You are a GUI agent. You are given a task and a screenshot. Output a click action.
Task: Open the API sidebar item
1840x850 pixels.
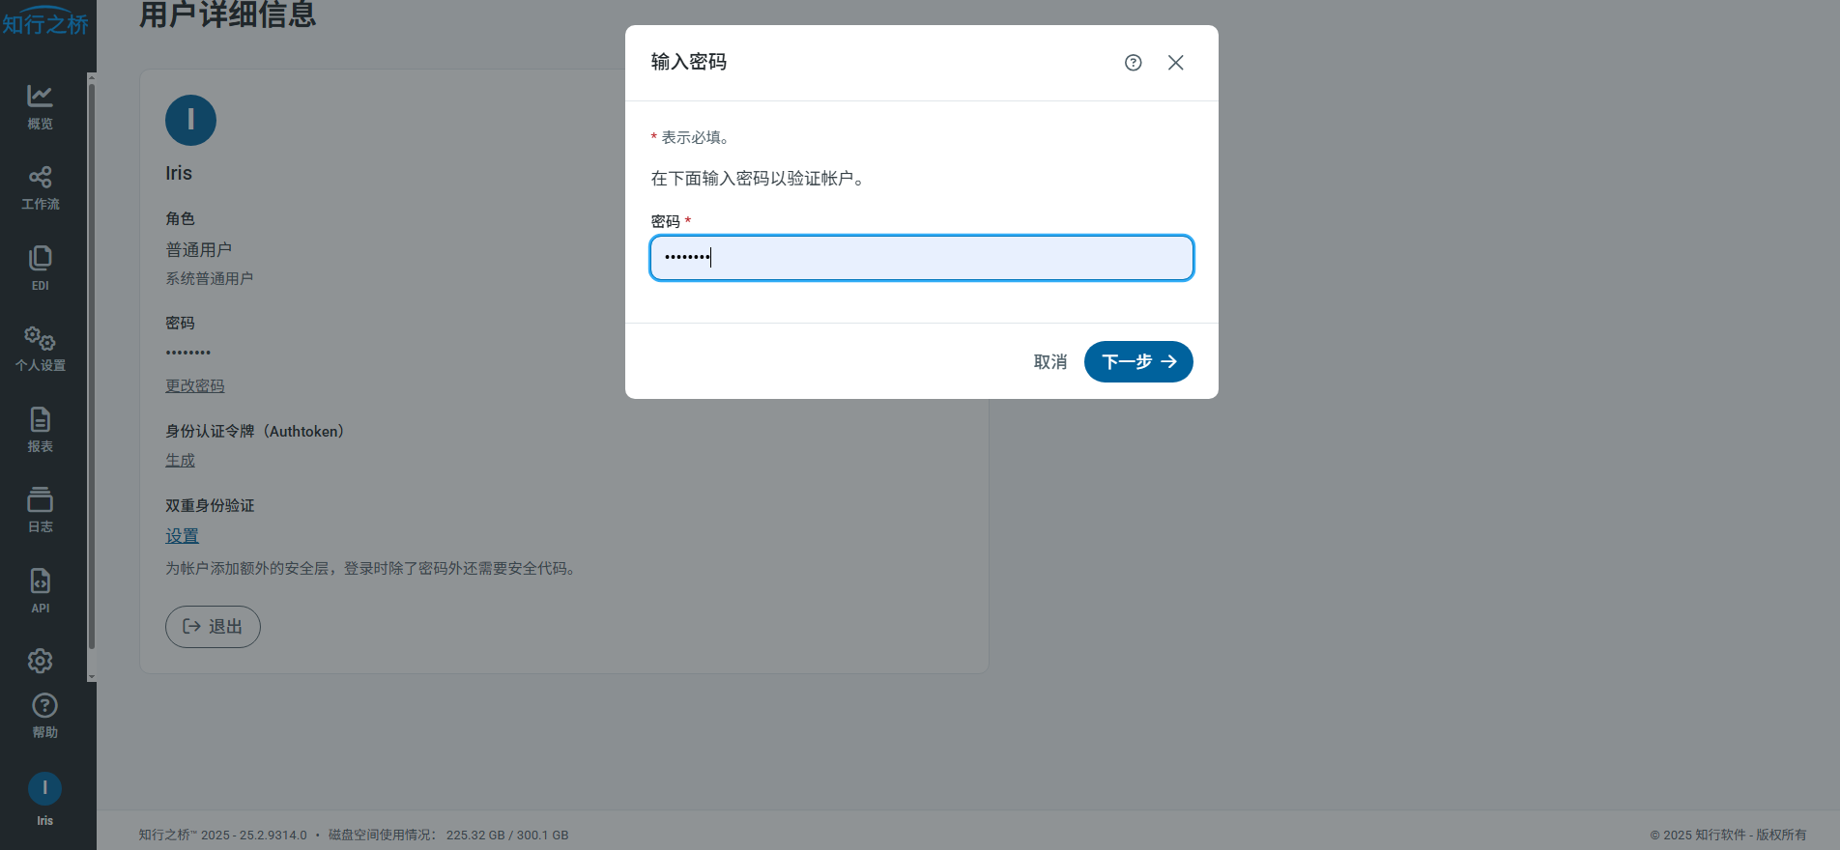click(40, 591)
